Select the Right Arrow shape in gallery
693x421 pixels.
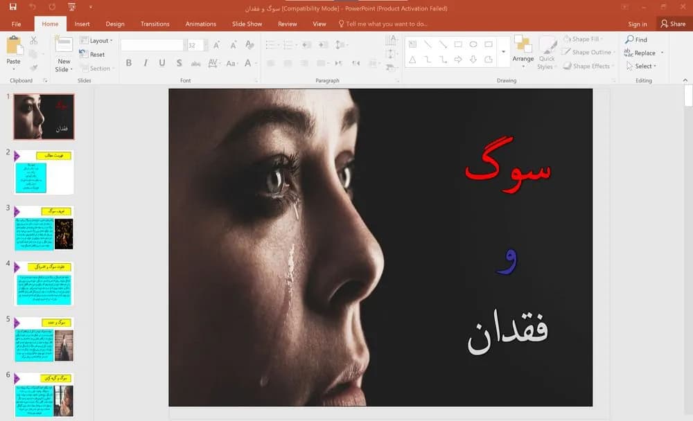(458, 59)
